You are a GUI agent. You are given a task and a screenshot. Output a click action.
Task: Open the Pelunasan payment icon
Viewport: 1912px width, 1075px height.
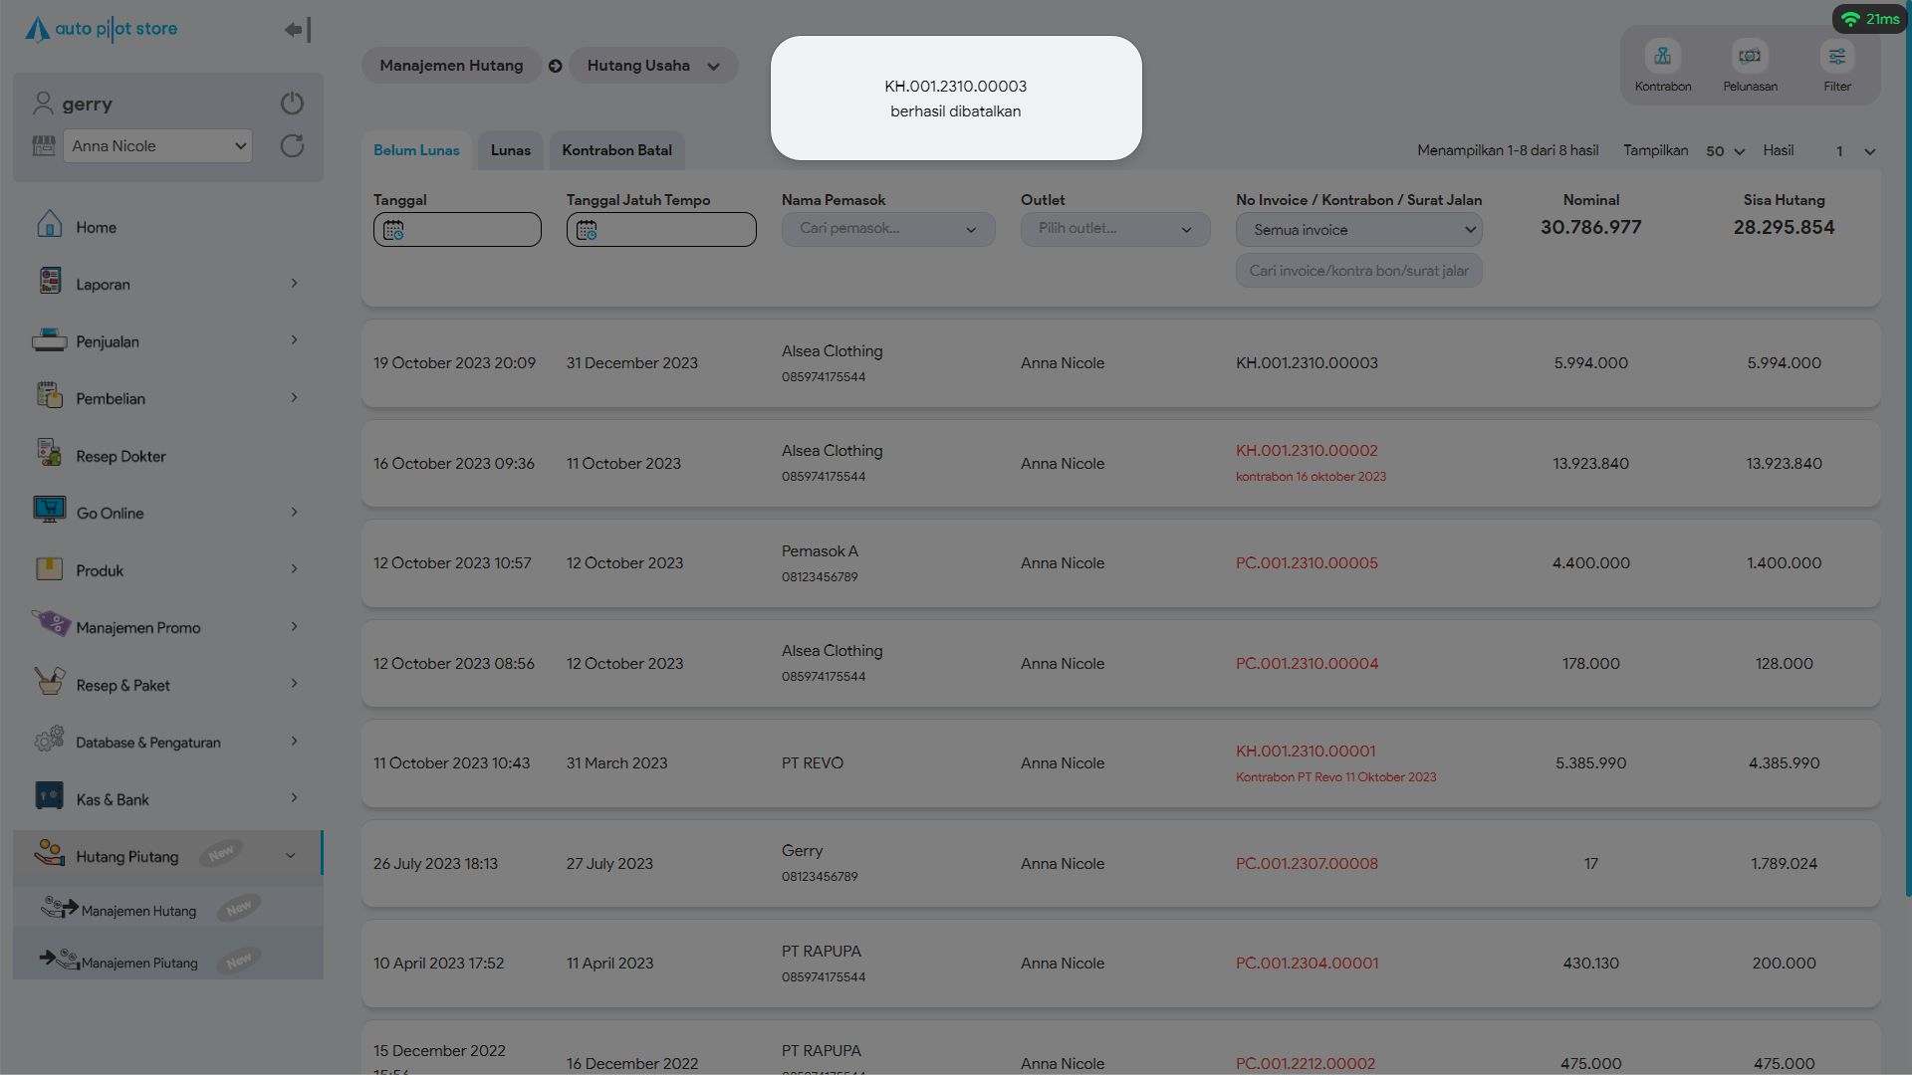tap(1750, 57)
